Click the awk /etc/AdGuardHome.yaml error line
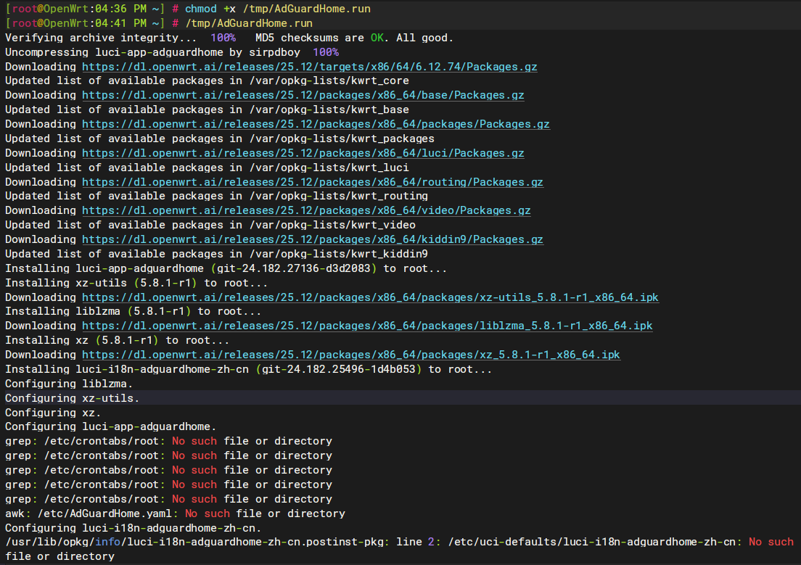801x565 pixels. (x=175, y=514)
